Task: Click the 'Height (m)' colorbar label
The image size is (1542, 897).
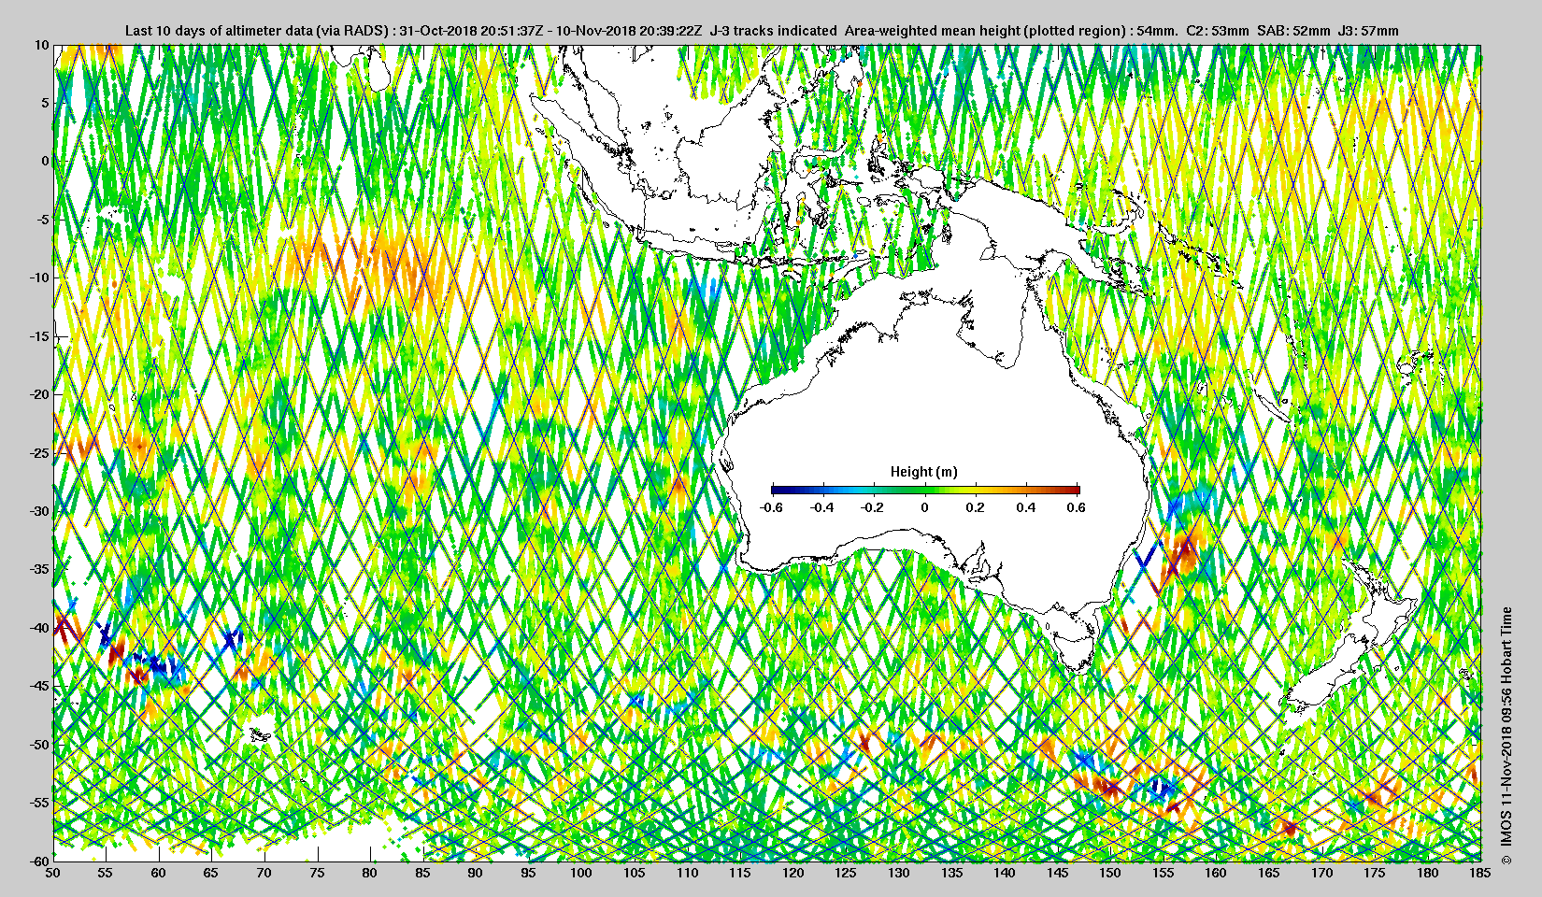Action: click(x=923, y=472)
